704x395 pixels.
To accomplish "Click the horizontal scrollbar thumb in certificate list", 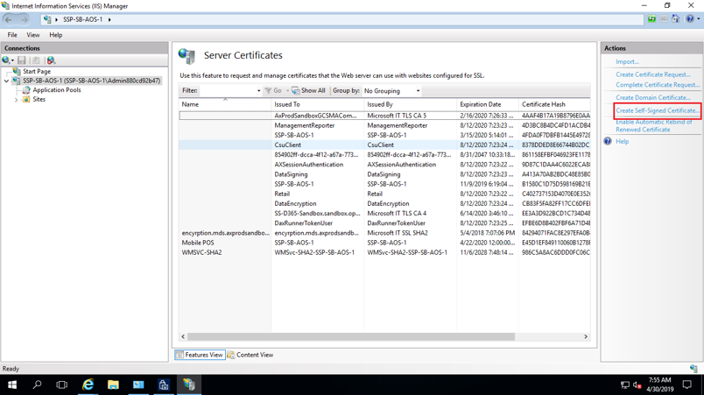I will [x=350, y=336].
